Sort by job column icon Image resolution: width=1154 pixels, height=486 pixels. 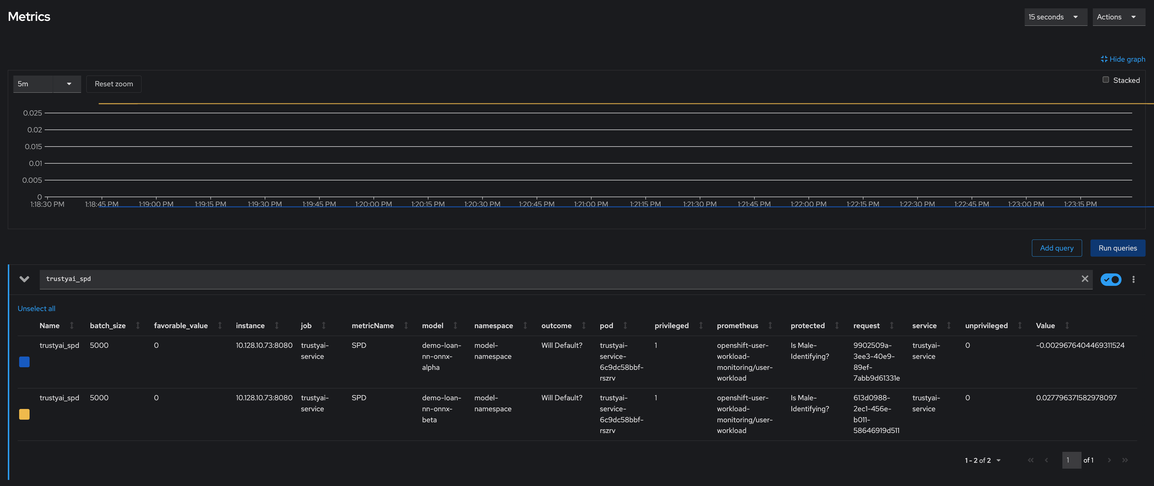coord(324,325)
